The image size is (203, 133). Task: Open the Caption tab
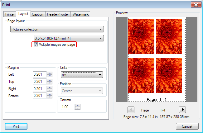[x=37, y=14]
